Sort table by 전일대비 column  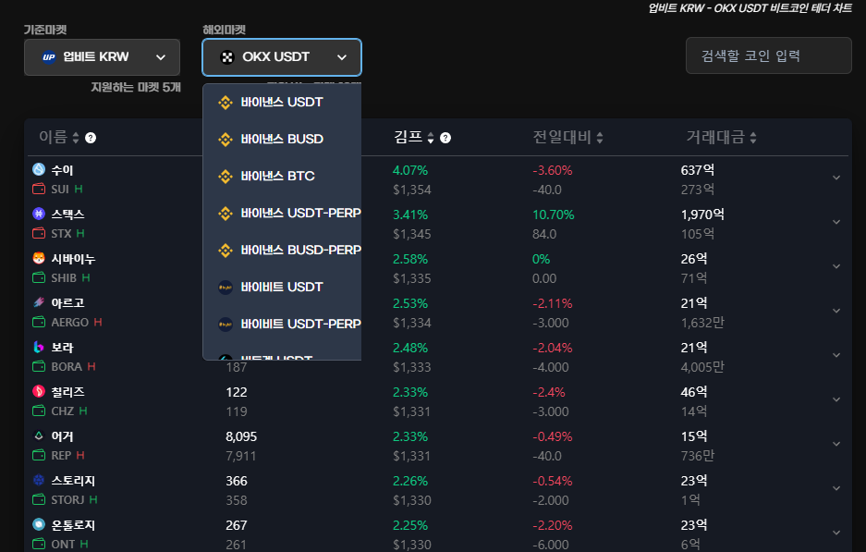(567, 138)
